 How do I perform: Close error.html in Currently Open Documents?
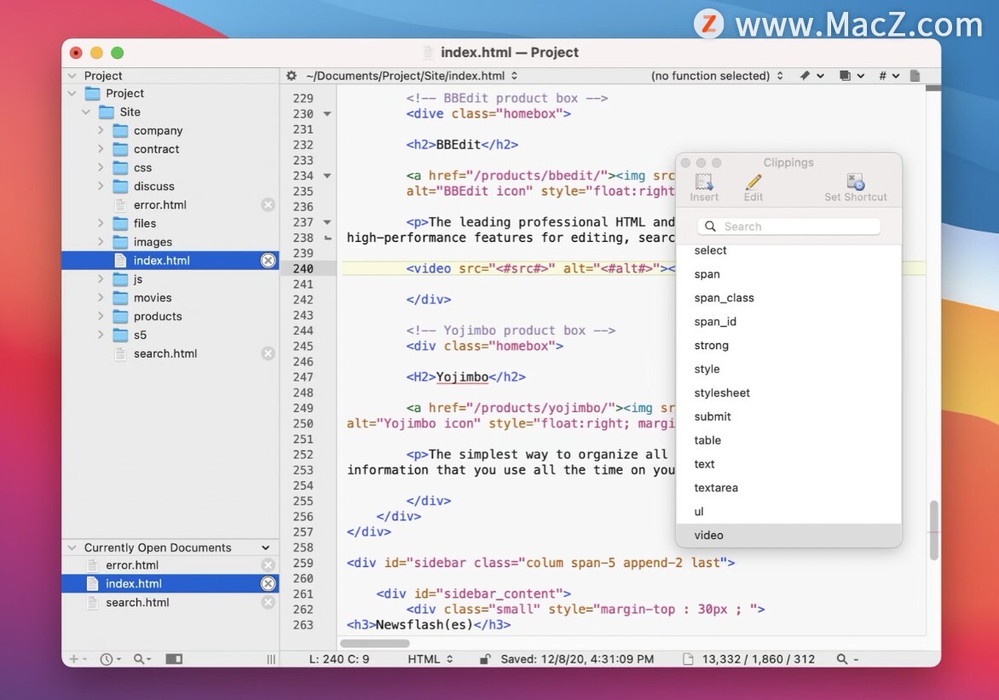tap(269, 565)
